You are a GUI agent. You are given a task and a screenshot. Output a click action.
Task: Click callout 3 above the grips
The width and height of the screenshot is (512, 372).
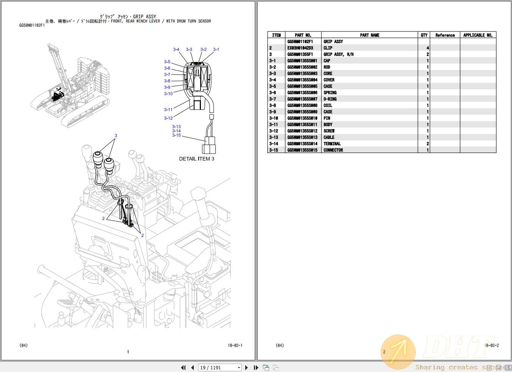116,135
